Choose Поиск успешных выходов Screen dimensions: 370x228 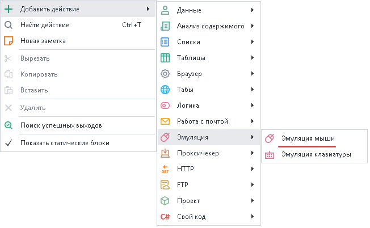click(x=61, y=125)
